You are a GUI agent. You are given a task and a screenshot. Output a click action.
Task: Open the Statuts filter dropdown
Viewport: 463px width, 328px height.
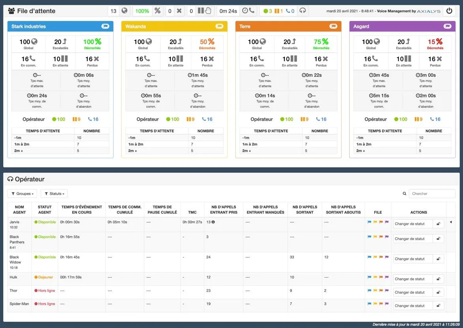click(x=54, y=194)
